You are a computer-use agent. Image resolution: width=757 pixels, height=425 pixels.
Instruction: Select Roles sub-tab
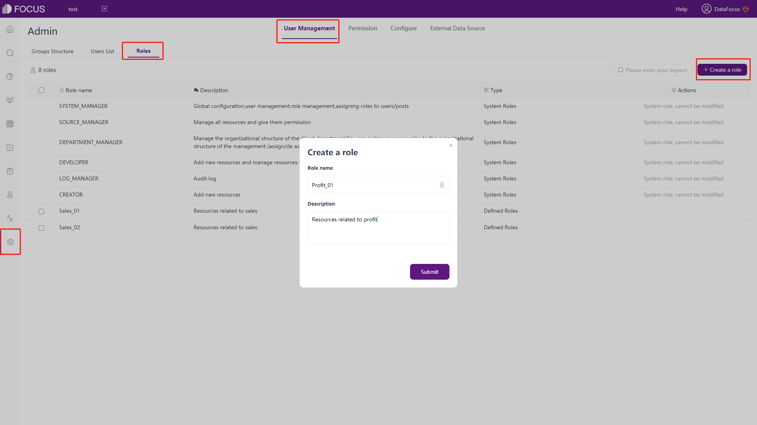coord(144,51)
